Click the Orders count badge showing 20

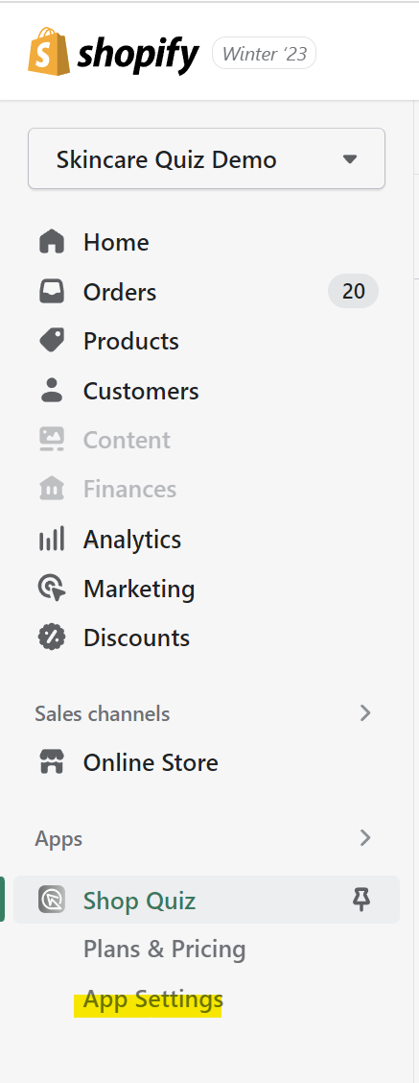coord(354,292)
